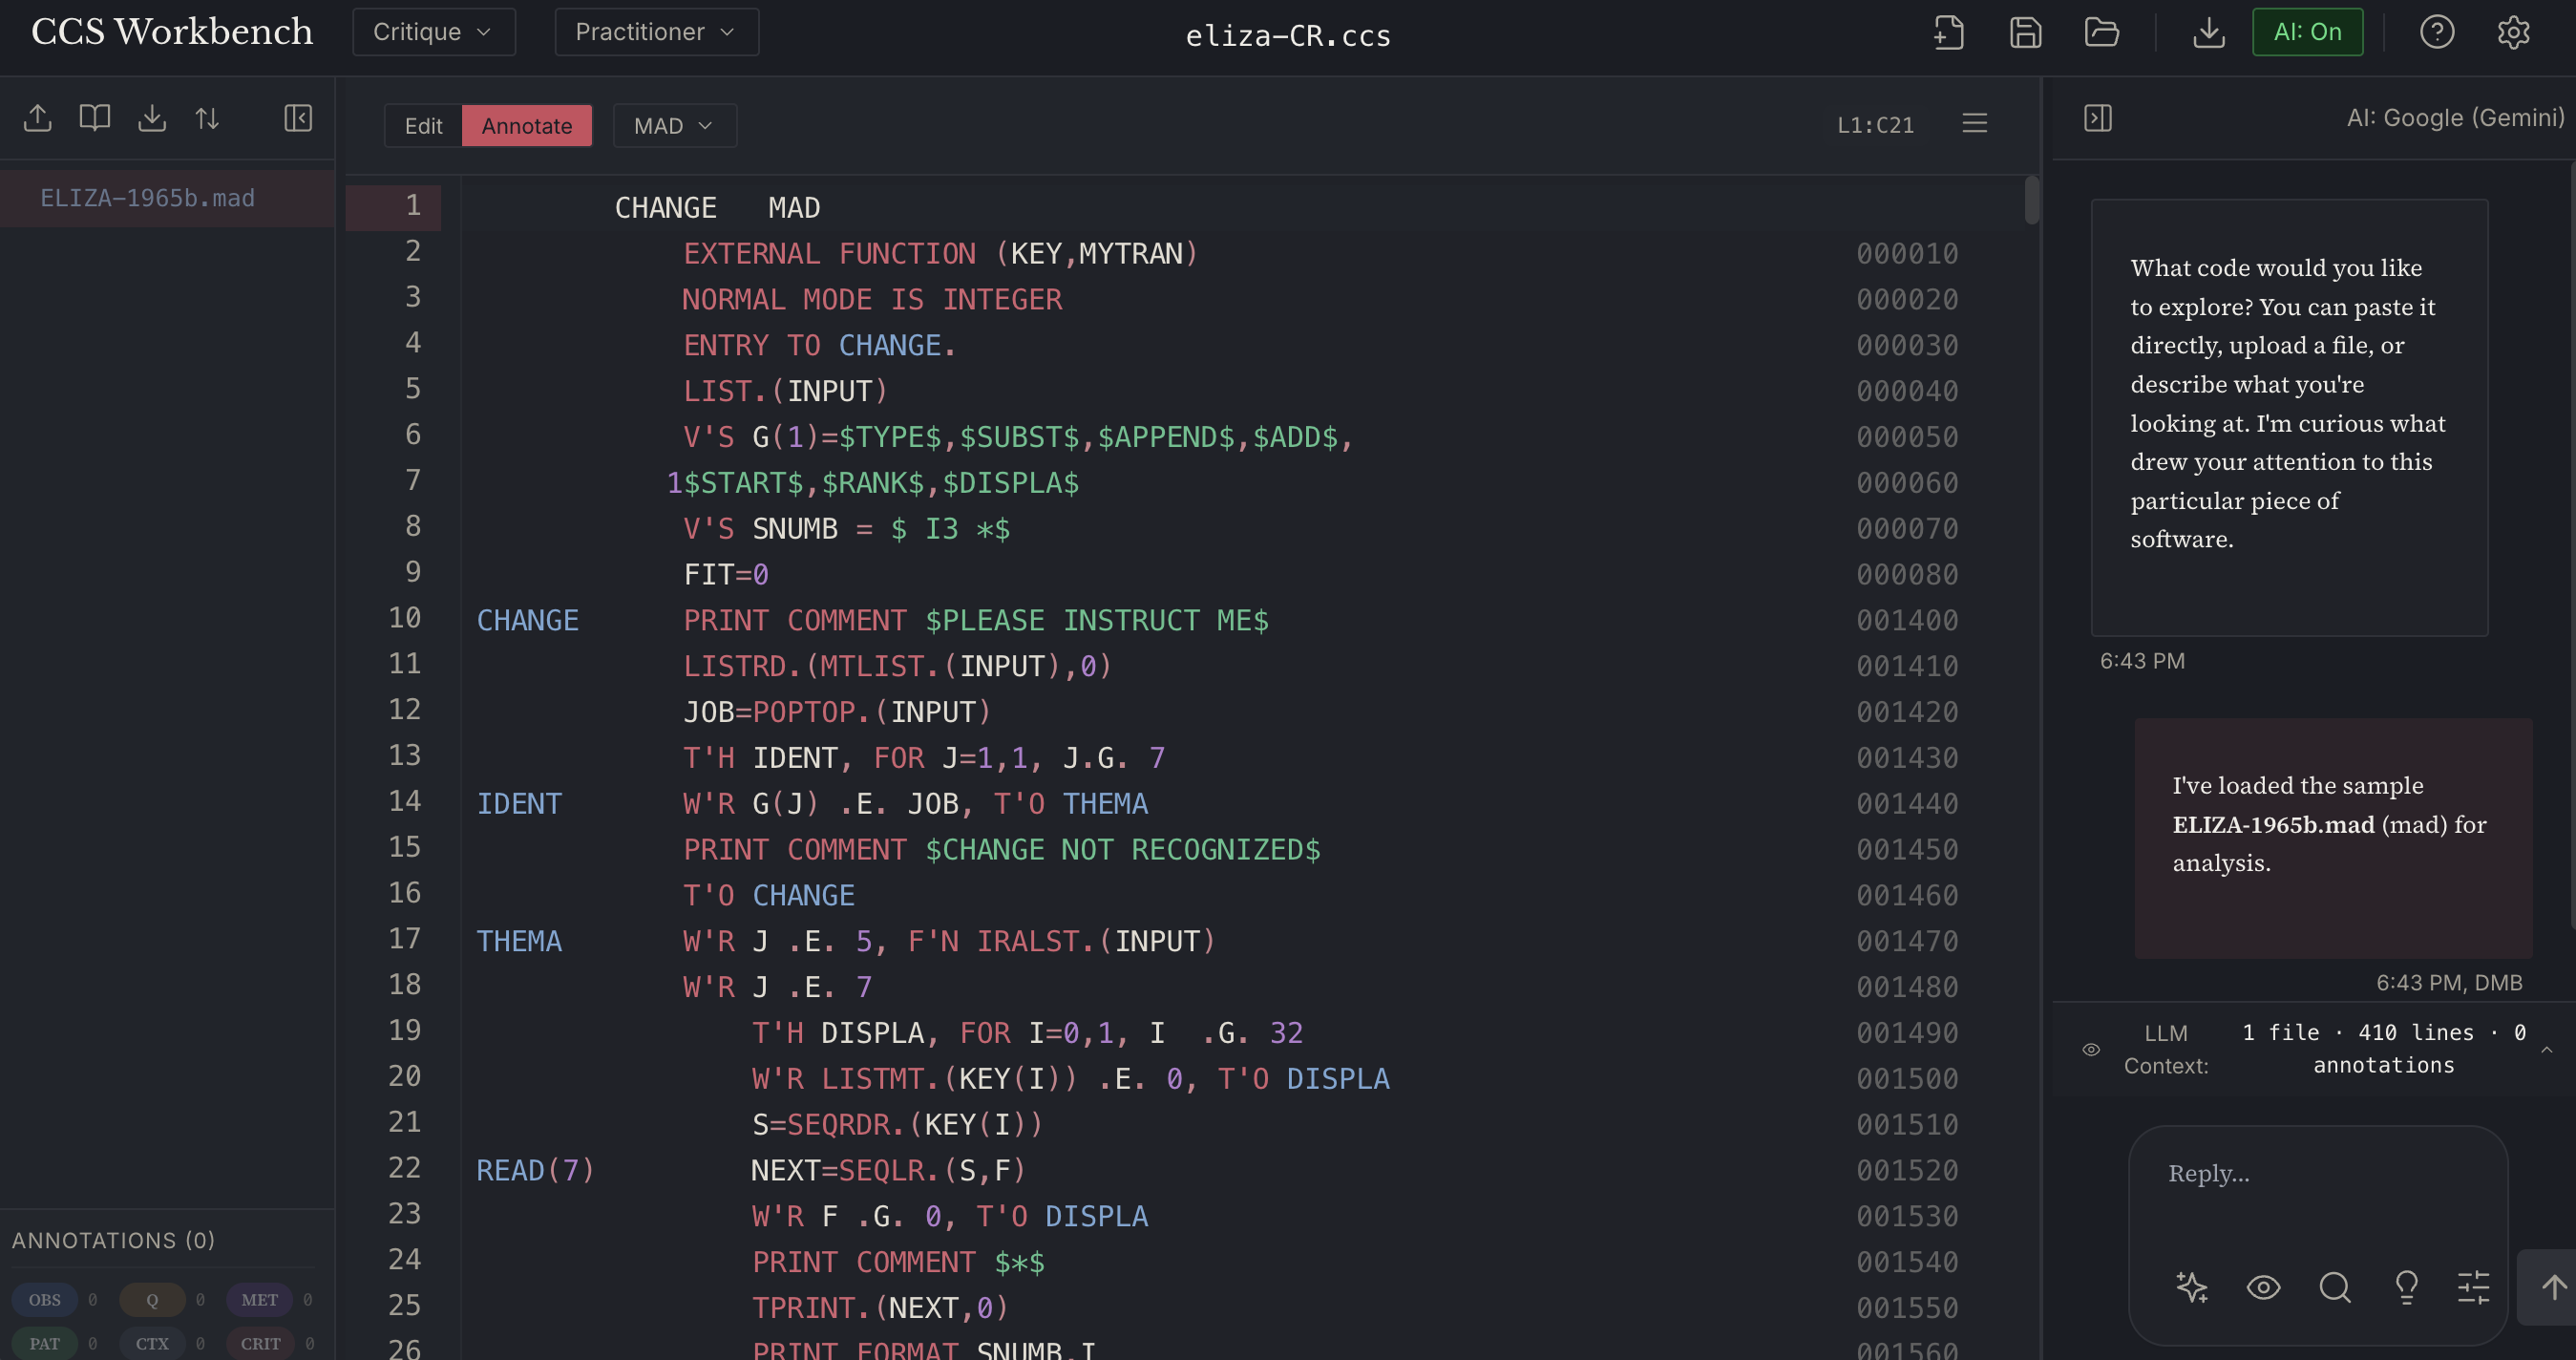The image size is (2576, 1360).
Task: Click the new file icon in header
Action: click(x=1948, y=32)
